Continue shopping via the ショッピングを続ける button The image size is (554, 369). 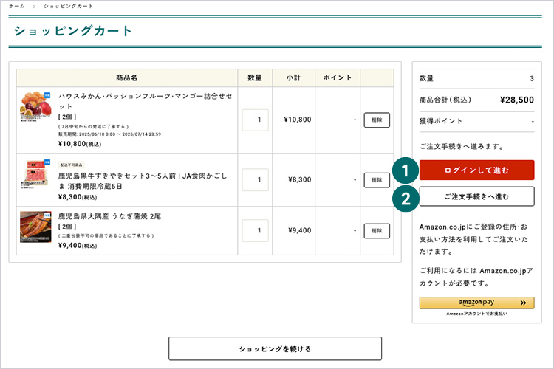[275, 348]
